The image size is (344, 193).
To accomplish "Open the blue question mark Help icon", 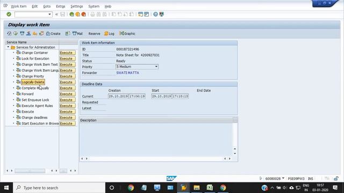I will pyautogui.click(x=155, y=14).
